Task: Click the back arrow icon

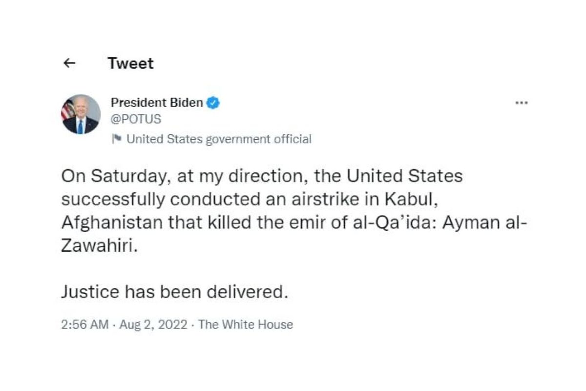Action: point(70,63)
